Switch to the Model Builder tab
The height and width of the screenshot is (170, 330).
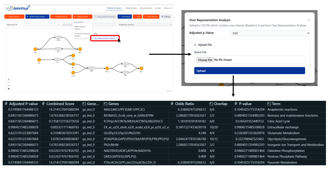coord(131,8)
